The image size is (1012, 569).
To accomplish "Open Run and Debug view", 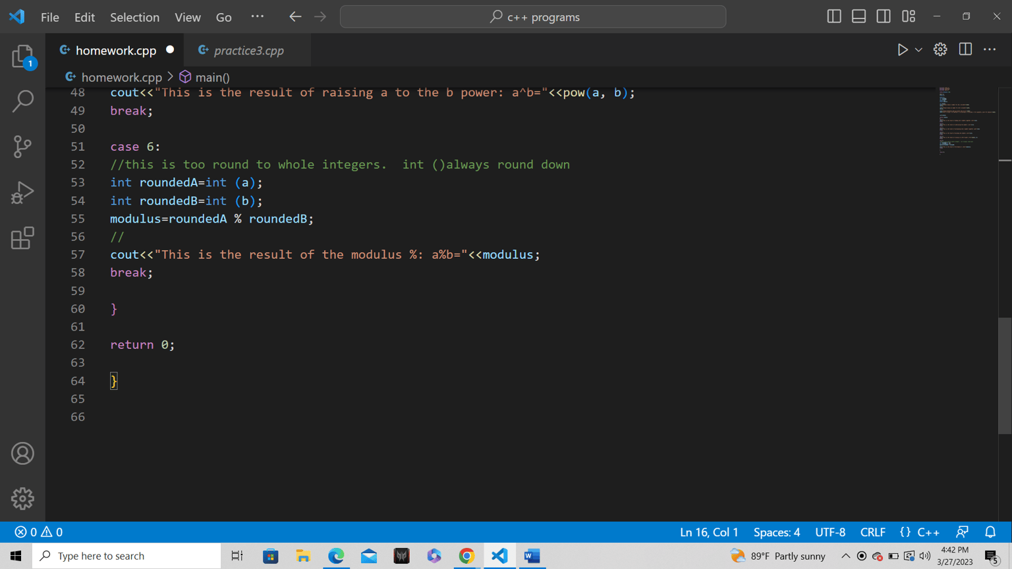I will pyautogui.click(x=22, y=192).
